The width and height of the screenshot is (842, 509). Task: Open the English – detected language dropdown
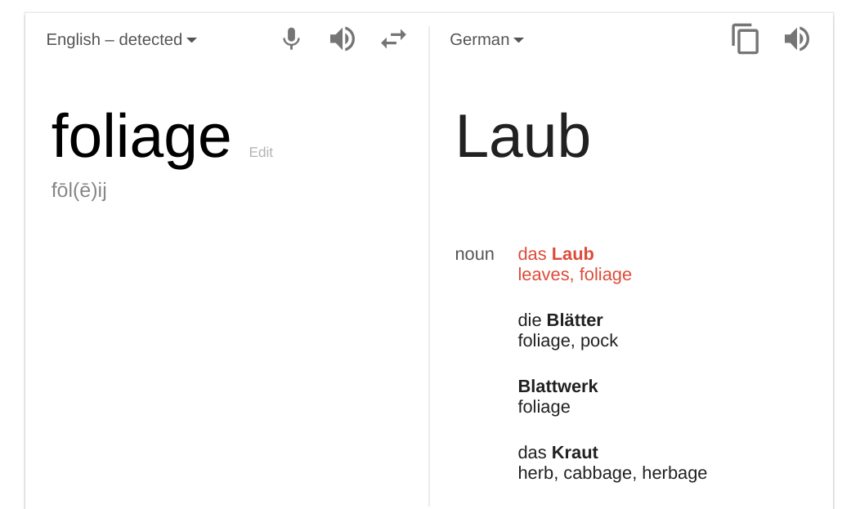pos(121,39)
